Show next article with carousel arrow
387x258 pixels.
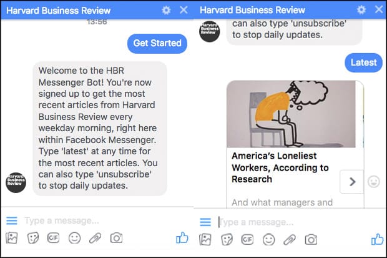pyautogui.click(x=352, y=182)
